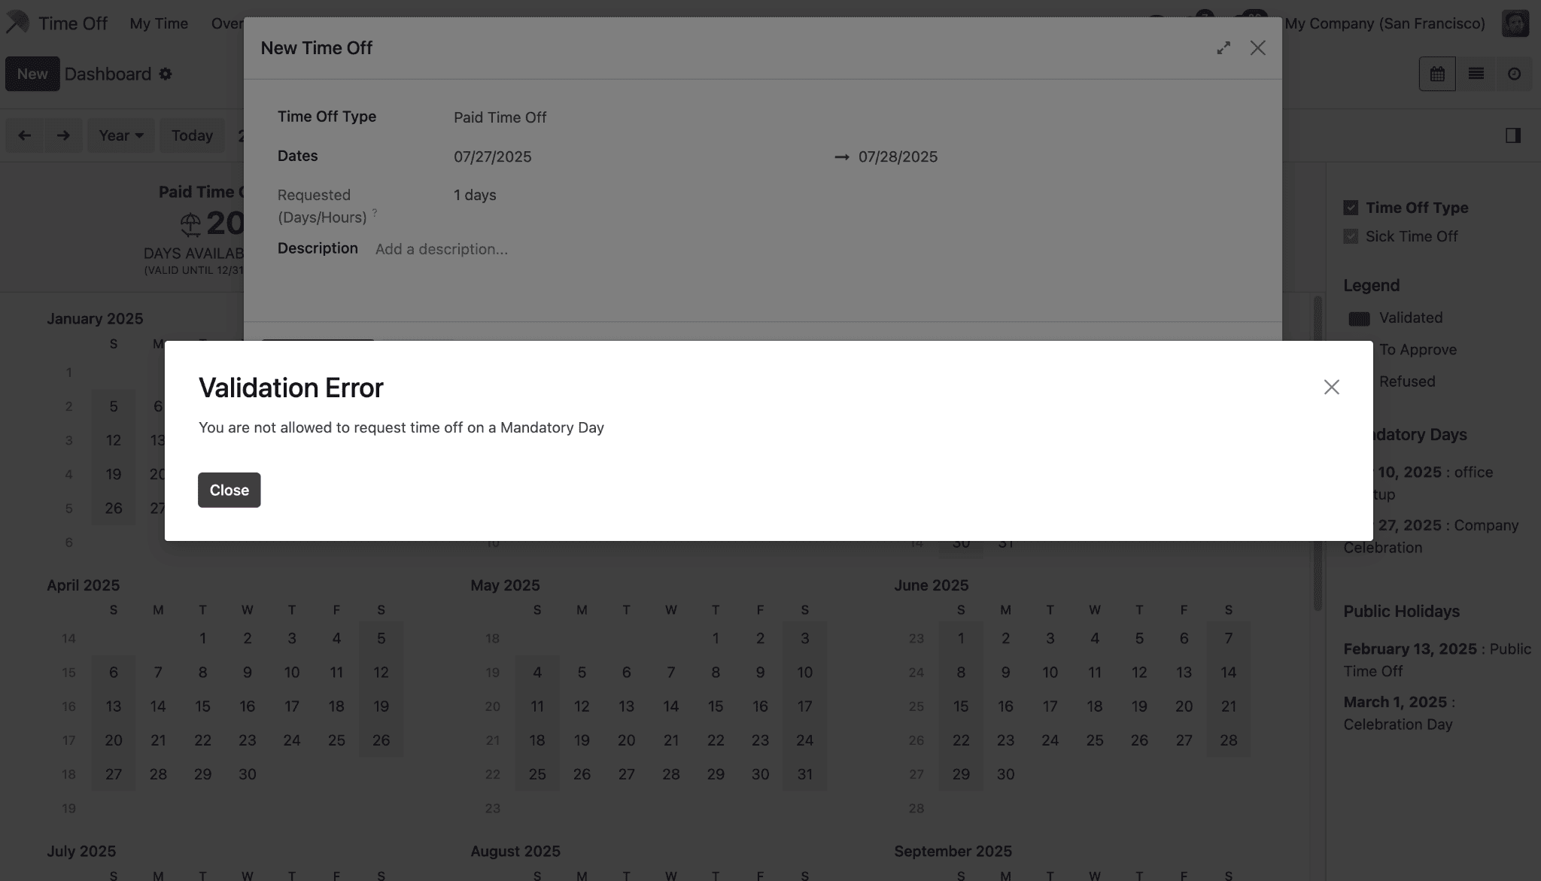
Task: Select January 19, 2025 in calendar
Action: (114, 474)
